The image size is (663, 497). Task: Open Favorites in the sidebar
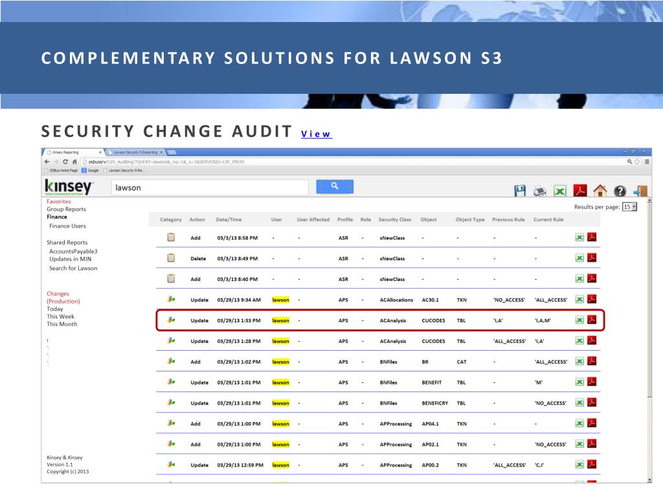59,202
